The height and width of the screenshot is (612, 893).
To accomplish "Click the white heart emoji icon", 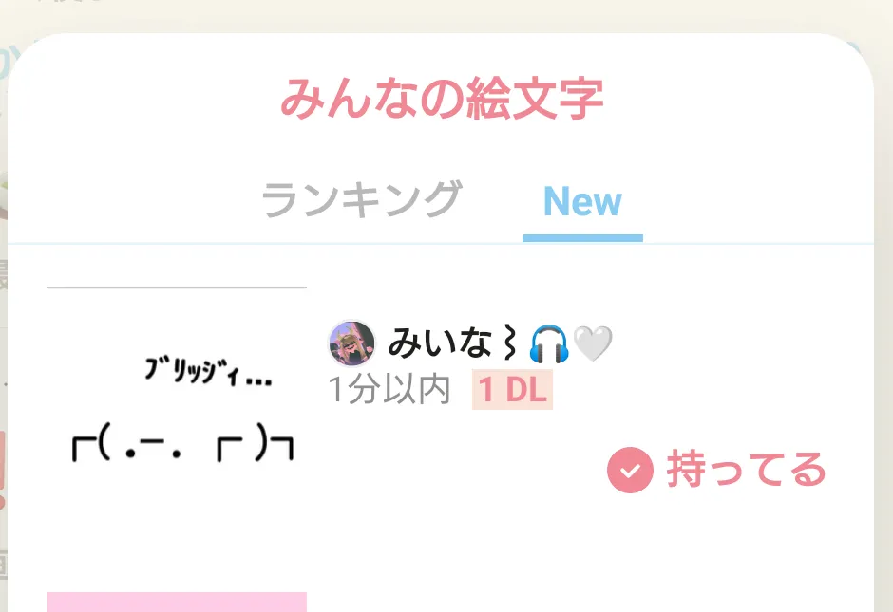I will [592, 343].
